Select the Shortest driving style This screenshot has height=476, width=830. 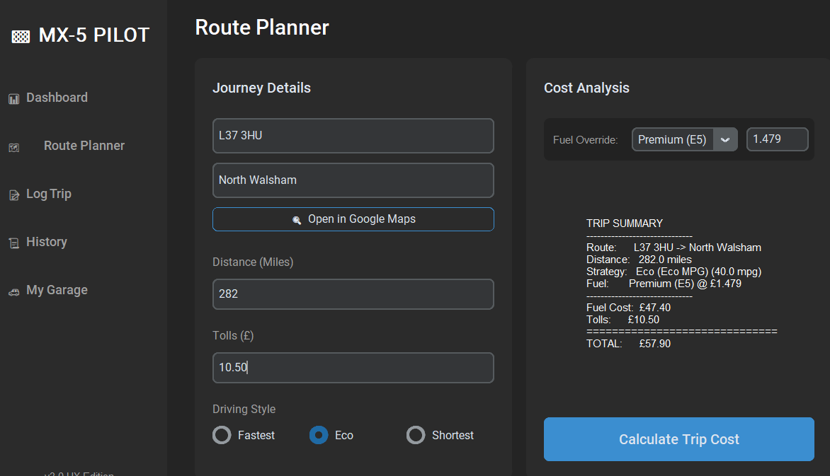click(416, 435)
